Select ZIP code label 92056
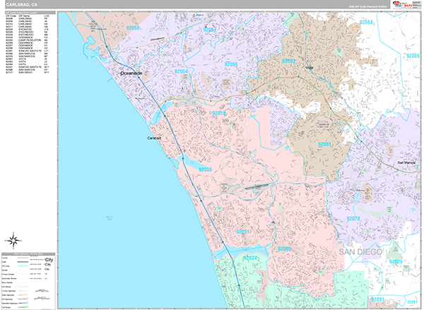This screenshot has height=310, width=424. tap(231, 64)
